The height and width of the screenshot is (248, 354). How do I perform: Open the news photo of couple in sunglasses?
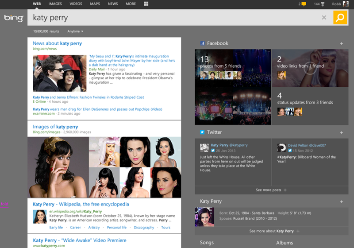60,73
